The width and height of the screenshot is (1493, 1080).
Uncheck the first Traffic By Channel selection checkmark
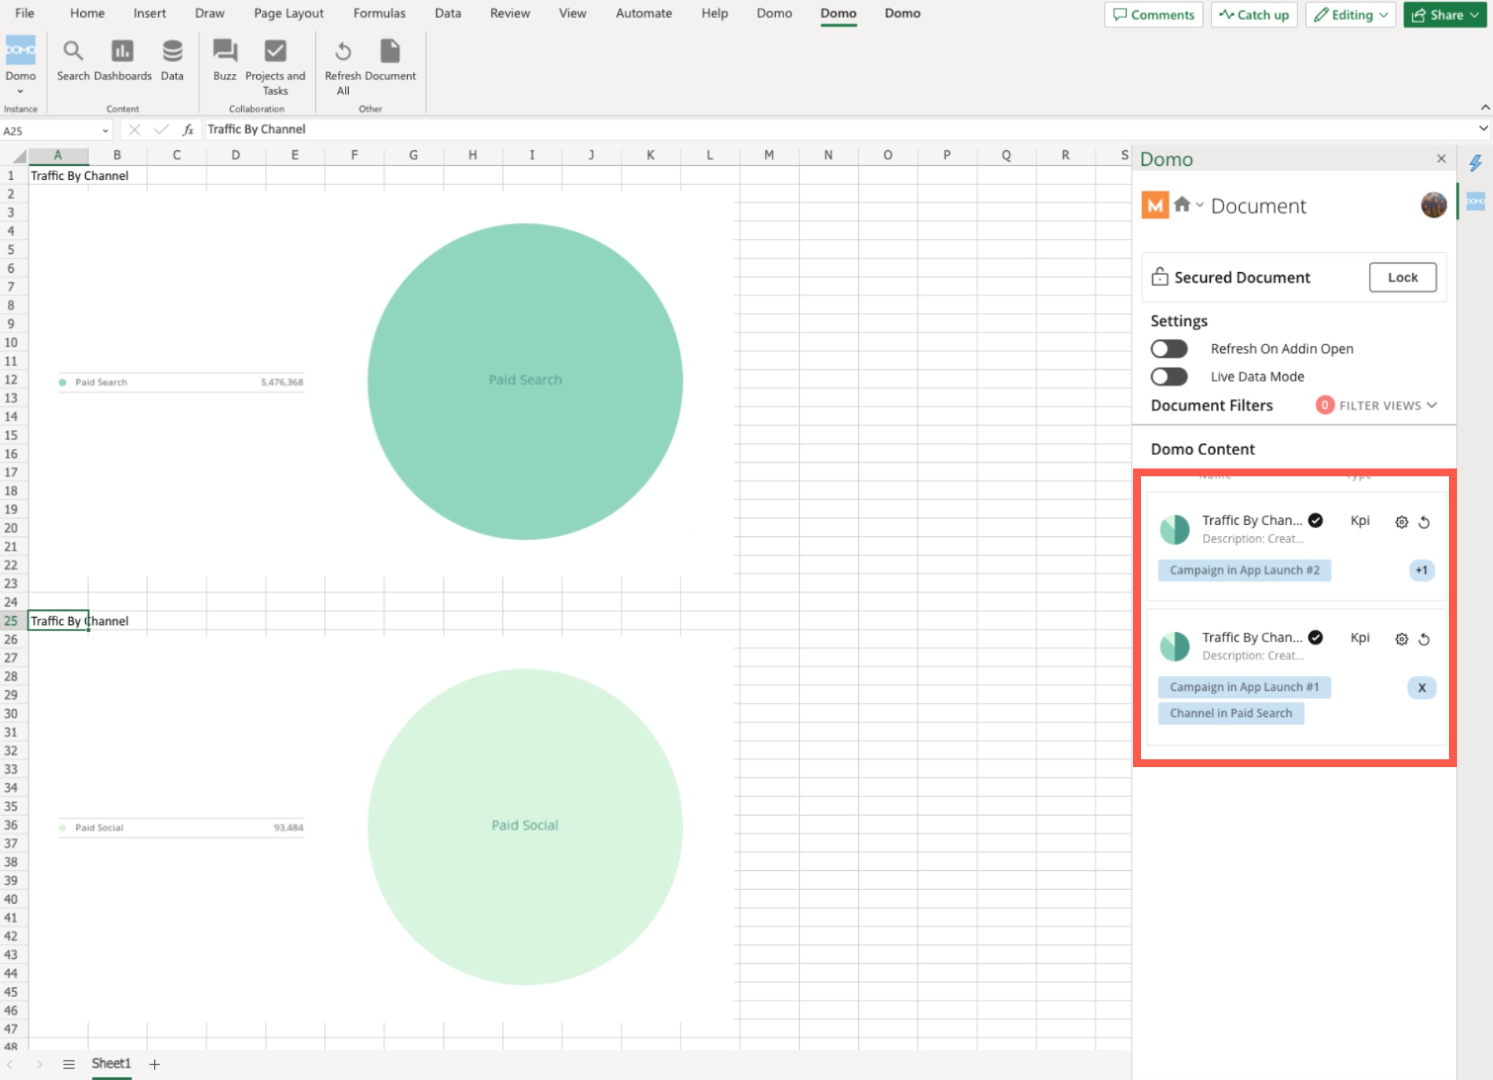click(1316, 520)
